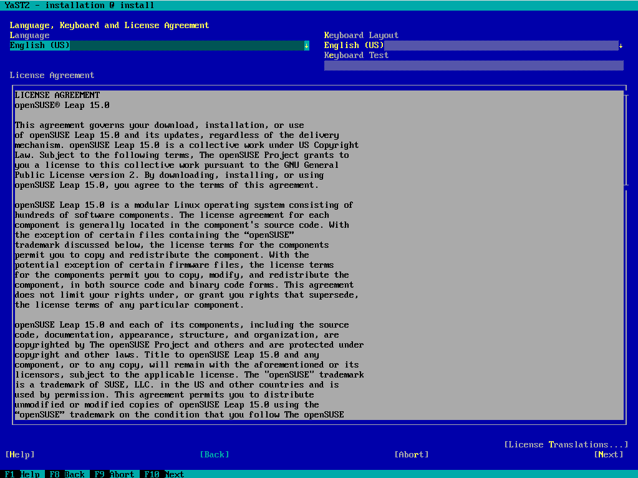The width and height of the screenshot is (638, 478).
Task: Click the LICENSE AGREEMENT heading line
Action: coord(57,95)
